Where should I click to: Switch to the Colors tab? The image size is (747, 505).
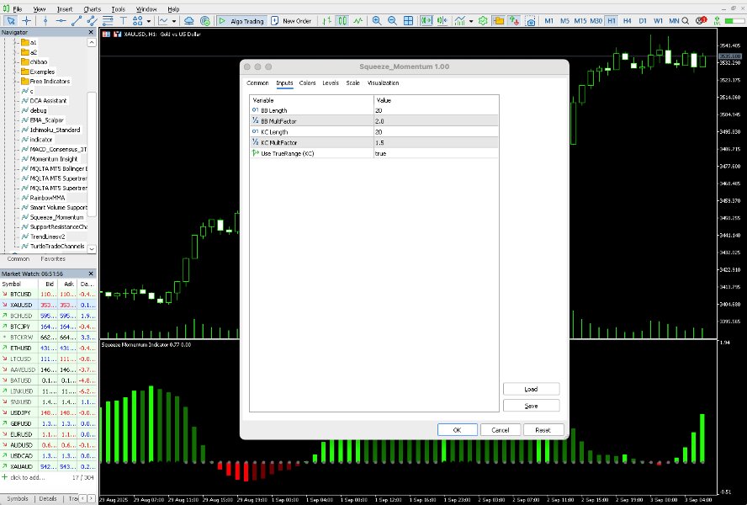pyautogui.click(x=307, y=82)
